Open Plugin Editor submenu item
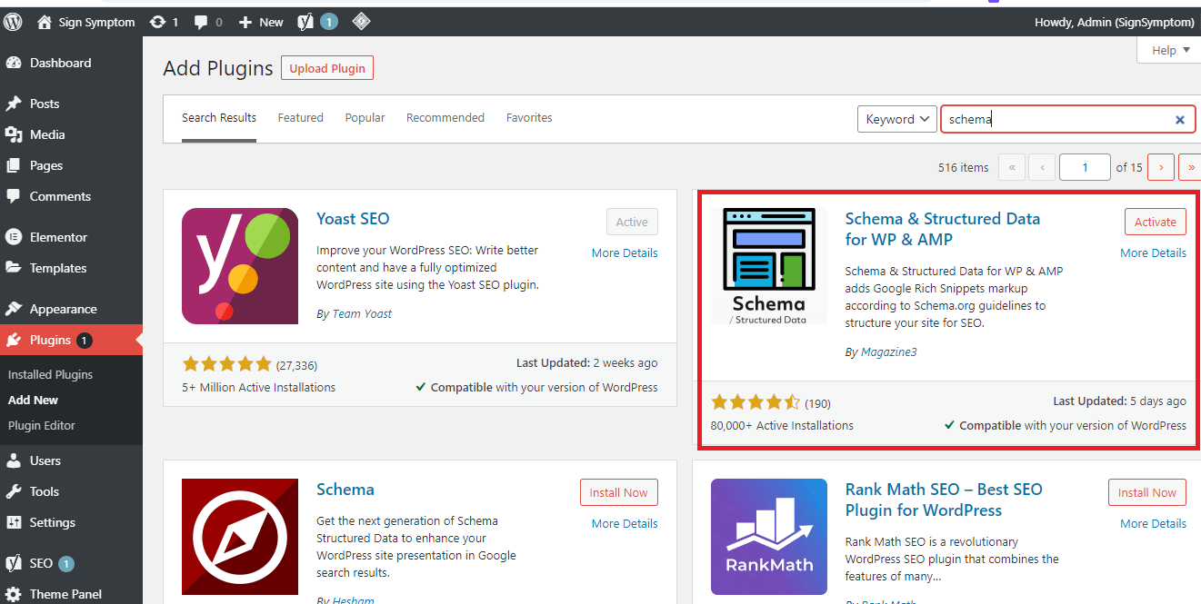This screenshot has width=1201, height=604. click(x=42, y=425)
